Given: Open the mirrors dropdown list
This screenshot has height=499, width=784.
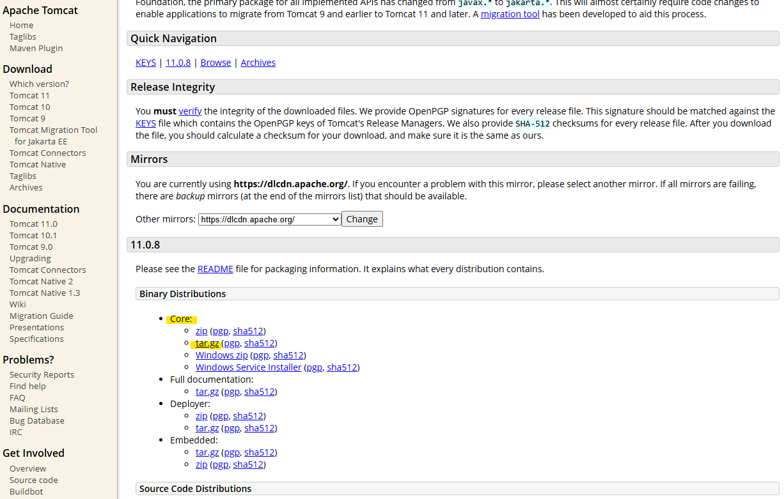Looking at the screenshot, I should tap(270, 219).
